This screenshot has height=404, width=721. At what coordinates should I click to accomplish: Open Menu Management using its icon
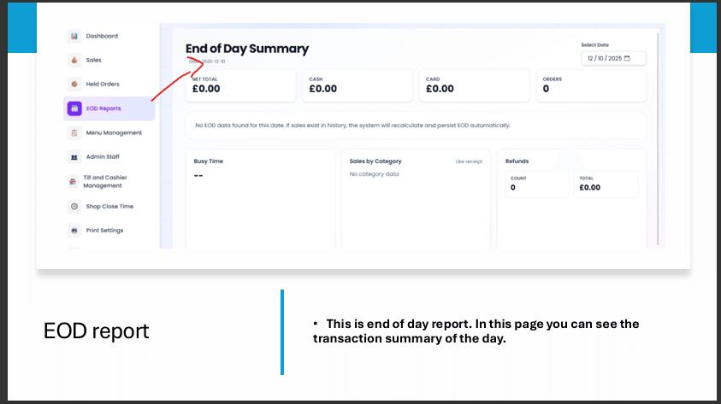74,133
